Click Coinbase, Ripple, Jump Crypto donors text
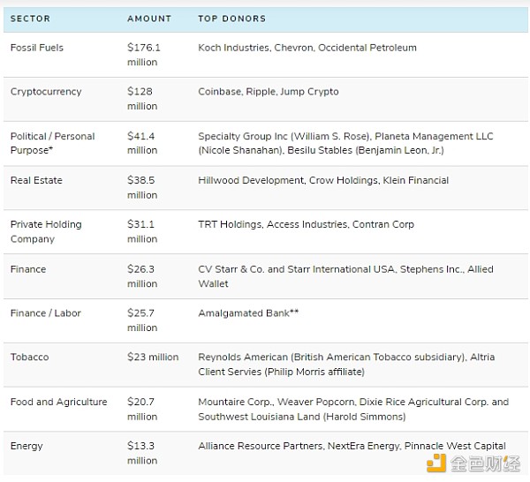 269,92
